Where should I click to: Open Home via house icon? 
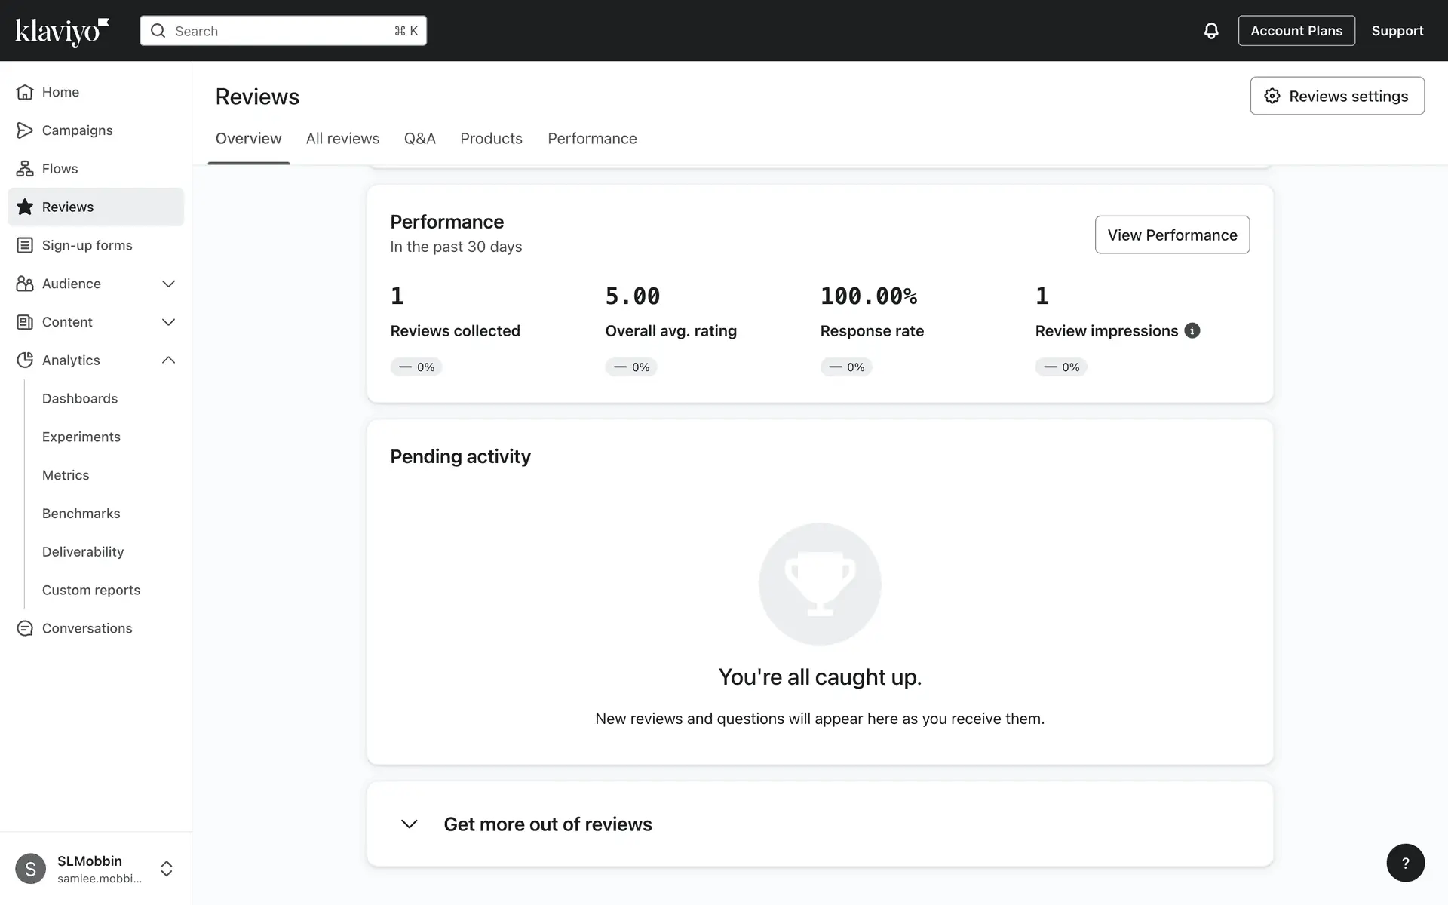pos(25,92)
